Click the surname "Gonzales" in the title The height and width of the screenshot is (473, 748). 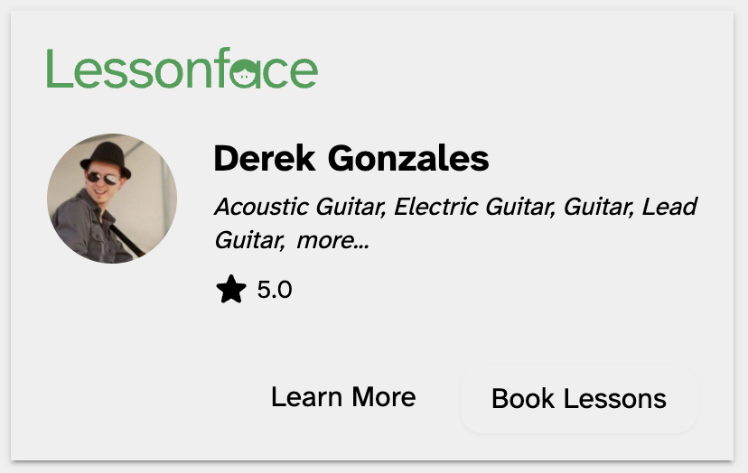coord(407,159)
